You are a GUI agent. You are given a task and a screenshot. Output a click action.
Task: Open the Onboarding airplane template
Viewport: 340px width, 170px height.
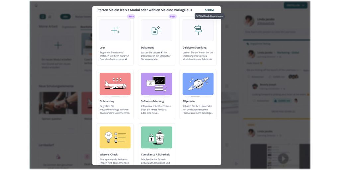(115, 84)
